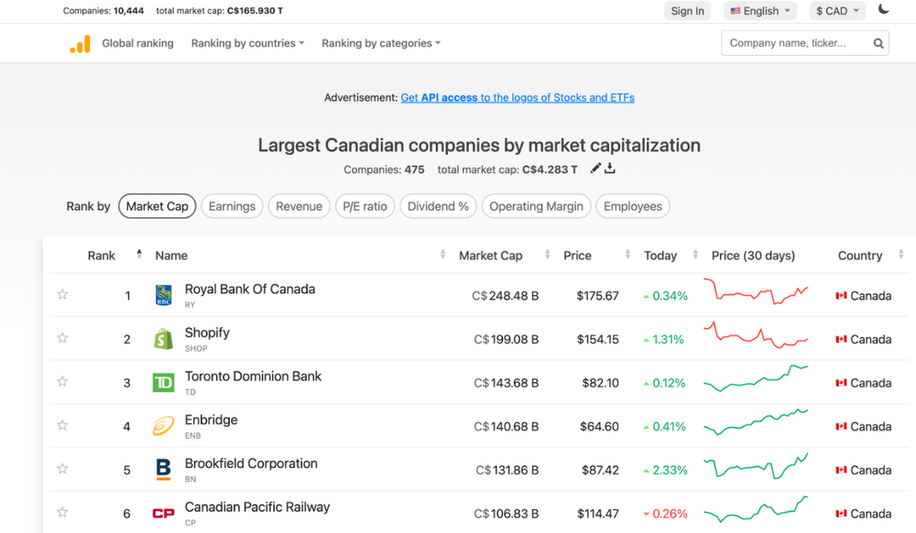The height and width of the screenshot is (533, 916).
Task: Click the pencil edit icon beside total market cap
Action: 595,169
